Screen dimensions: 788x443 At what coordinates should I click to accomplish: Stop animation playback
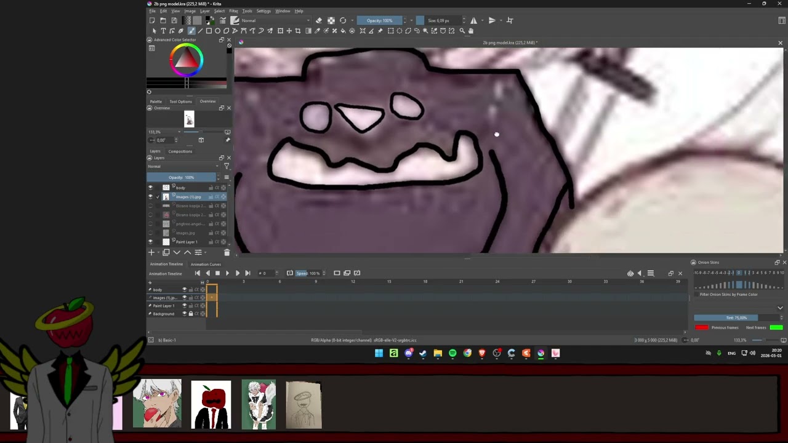coord(217,273)
